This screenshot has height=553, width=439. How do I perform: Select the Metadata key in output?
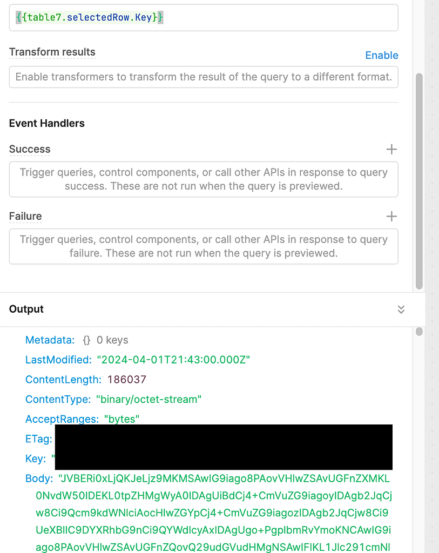(50, 340)
